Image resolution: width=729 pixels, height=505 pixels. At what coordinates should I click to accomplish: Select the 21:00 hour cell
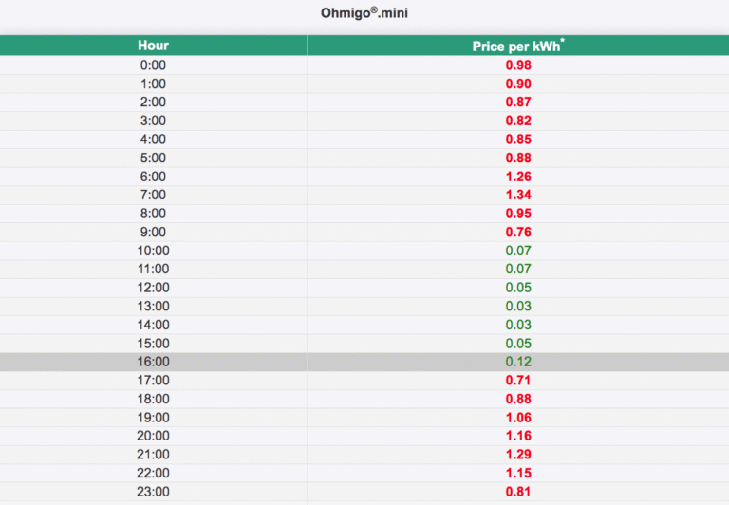click(x=153, y=455)
